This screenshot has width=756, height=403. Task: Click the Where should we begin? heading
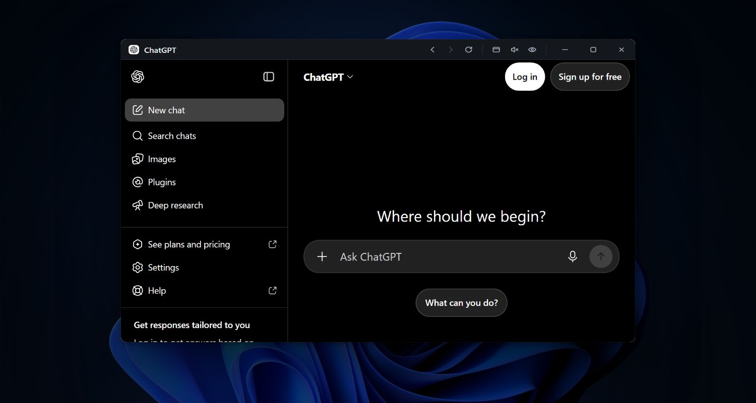[461, 217]
